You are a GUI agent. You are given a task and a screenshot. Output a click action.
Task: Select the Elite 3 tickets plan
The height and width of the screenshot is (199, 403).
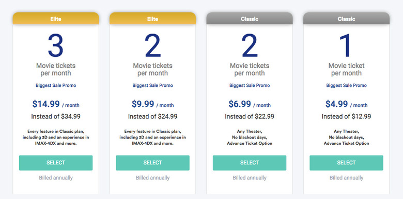(x=56, y=163)
